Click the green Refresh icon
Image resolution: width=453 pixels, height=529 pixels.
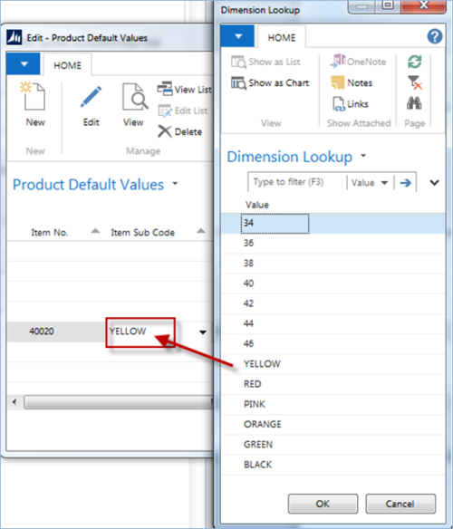click(415, 62)
